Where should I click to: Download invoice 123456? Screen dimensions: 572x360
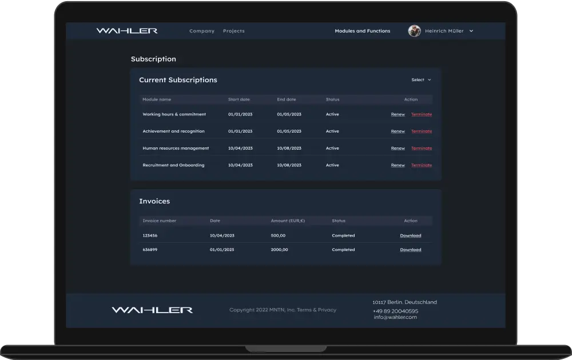pyautogui.click(x=411, y=235)
